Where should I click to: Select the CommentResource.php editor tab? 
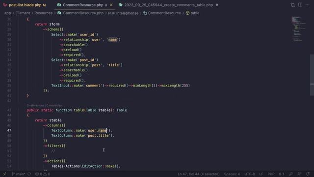click(83, 5)
